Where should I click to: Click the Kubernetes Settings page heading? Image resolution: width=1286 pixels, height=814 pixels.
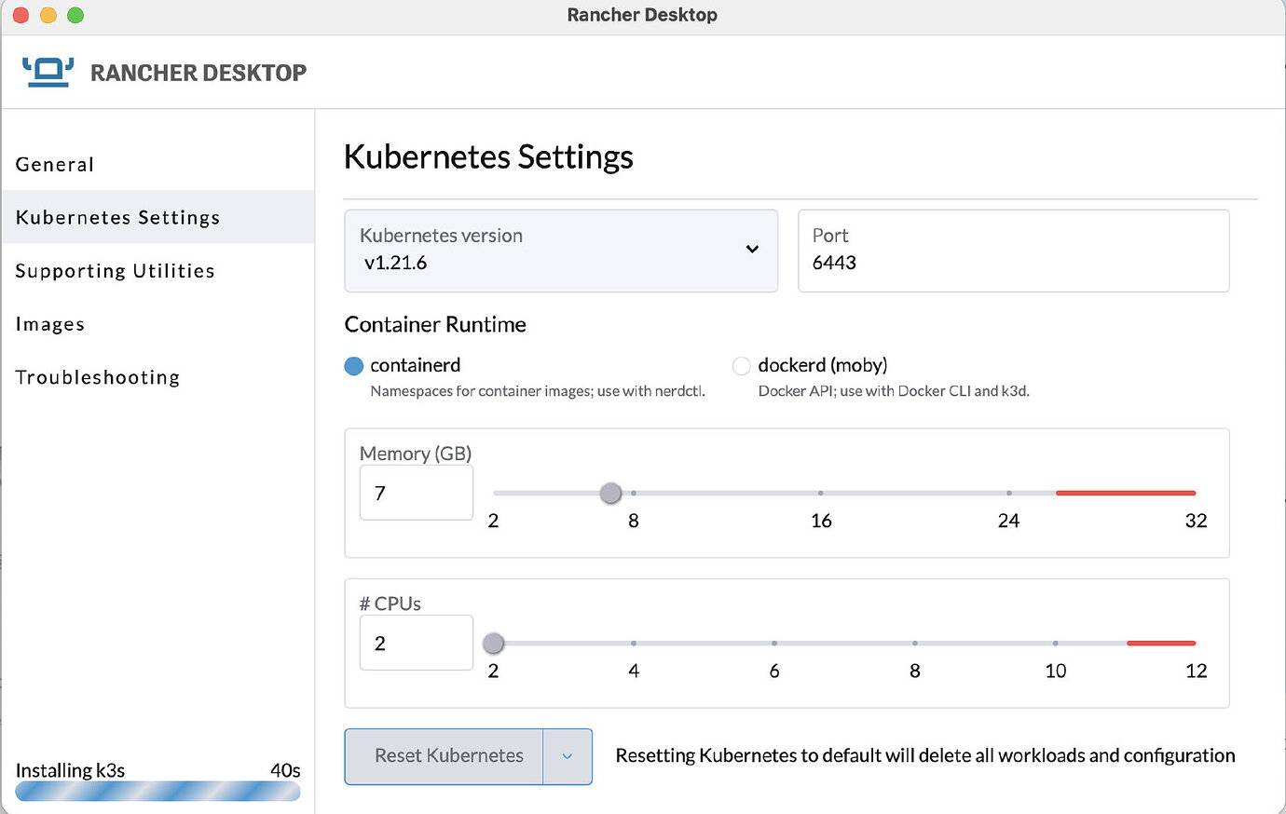[488, 156]
